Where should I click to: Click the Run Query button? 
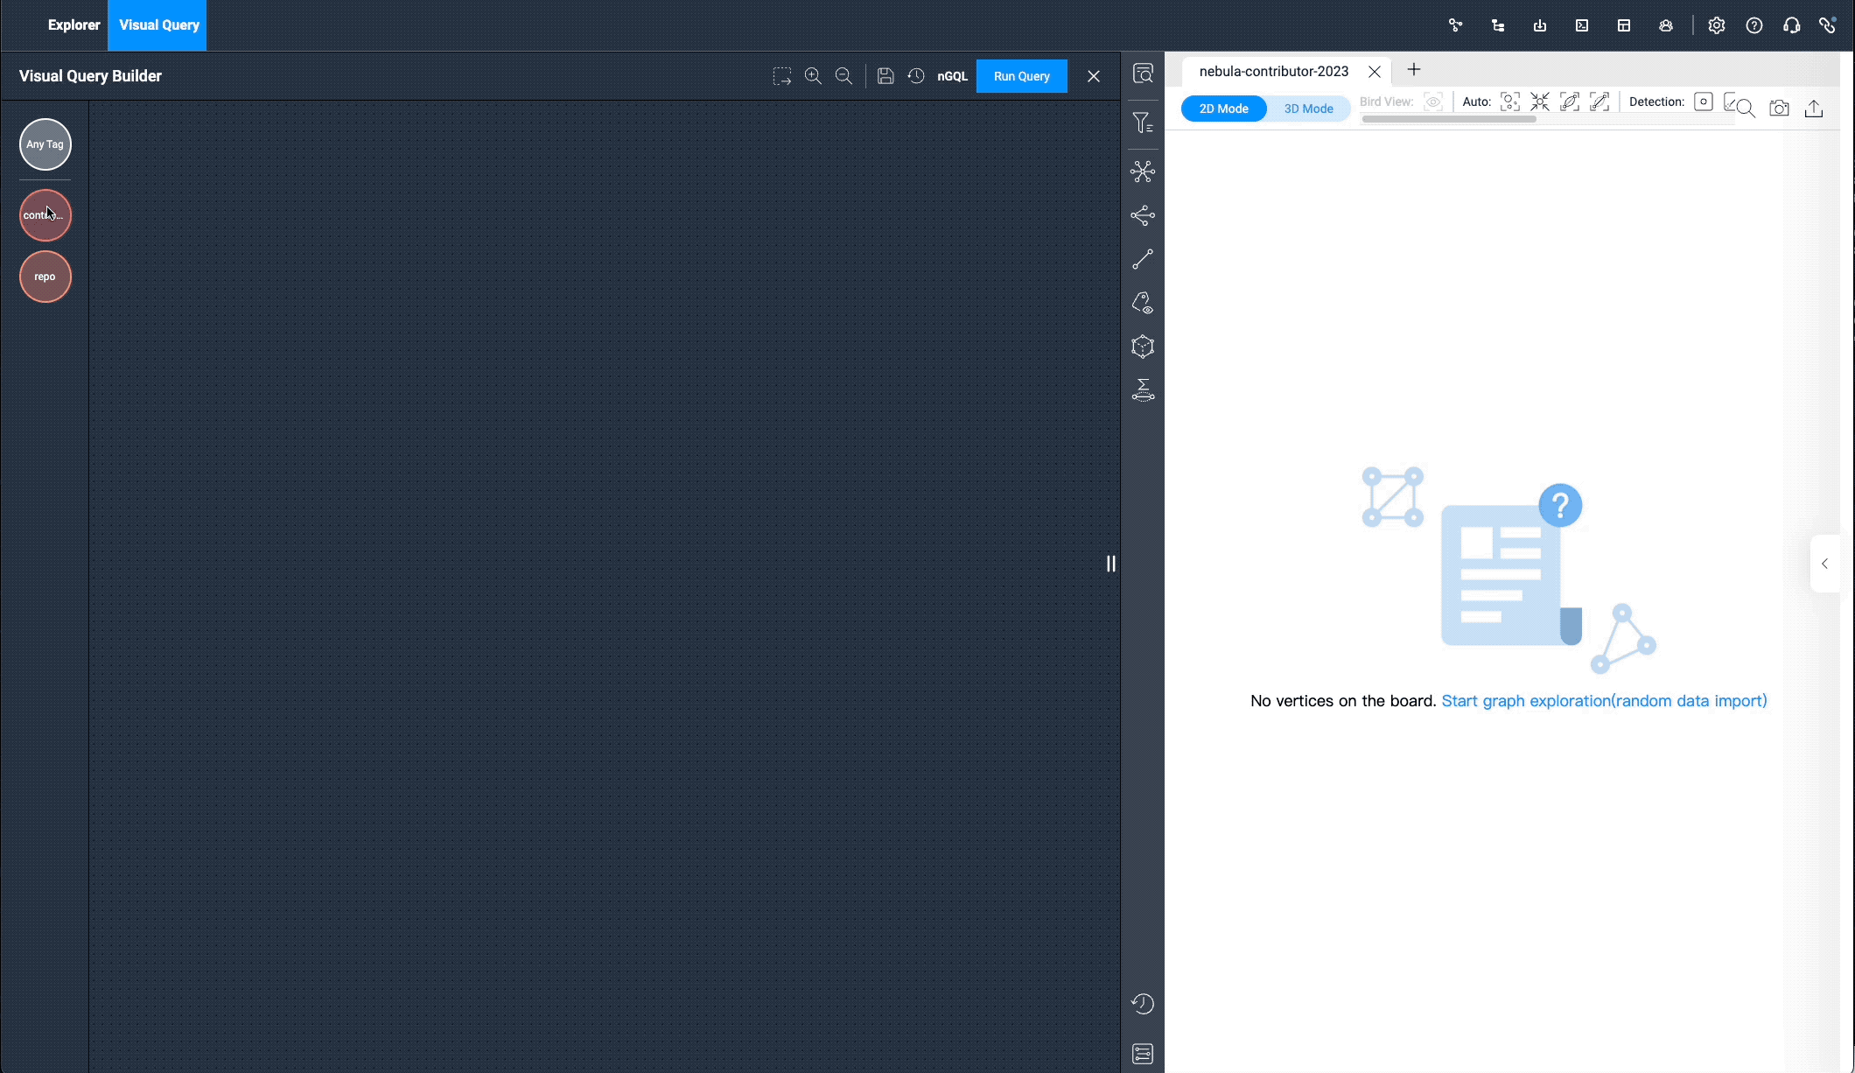click(x=1021, y=76)
